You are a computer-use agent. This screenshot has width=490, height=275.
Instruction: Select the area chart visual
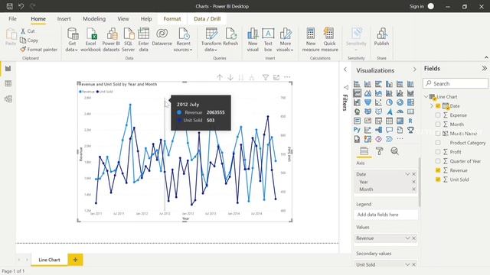(x=367, y=93)
